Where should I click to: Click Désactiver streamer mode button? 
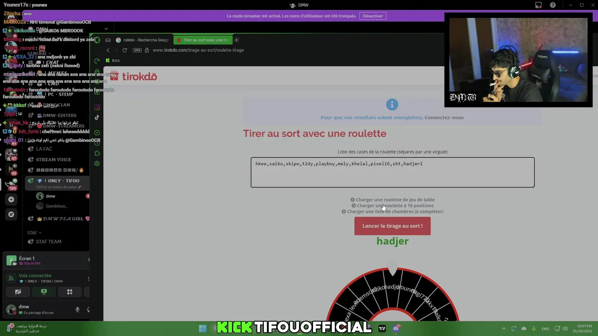373,16
